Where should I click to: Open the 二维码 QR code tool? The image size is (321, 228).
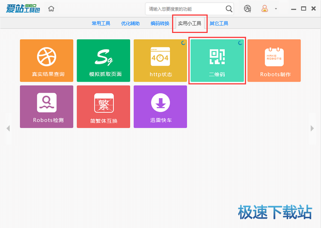click(217, 61)
